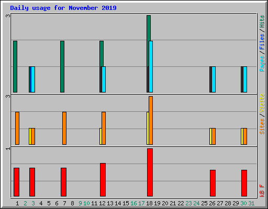Click the green Hits bar for day 12

tap(102, 54)
